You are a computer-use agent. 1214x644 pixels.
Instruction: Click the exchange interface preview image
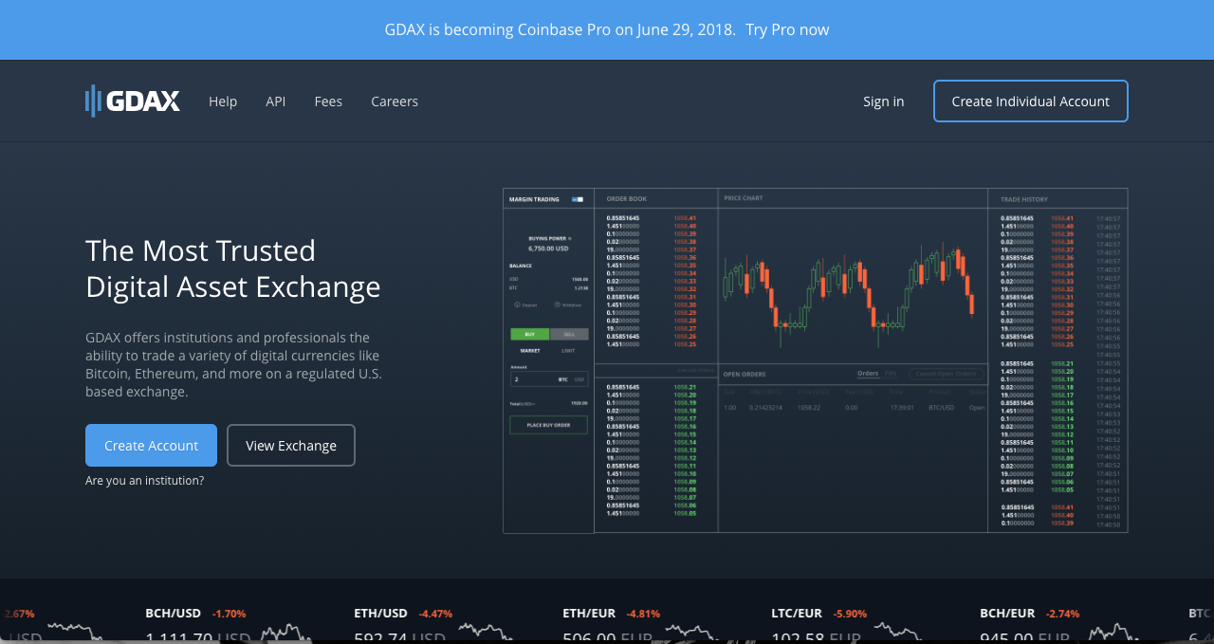(815, 360)
